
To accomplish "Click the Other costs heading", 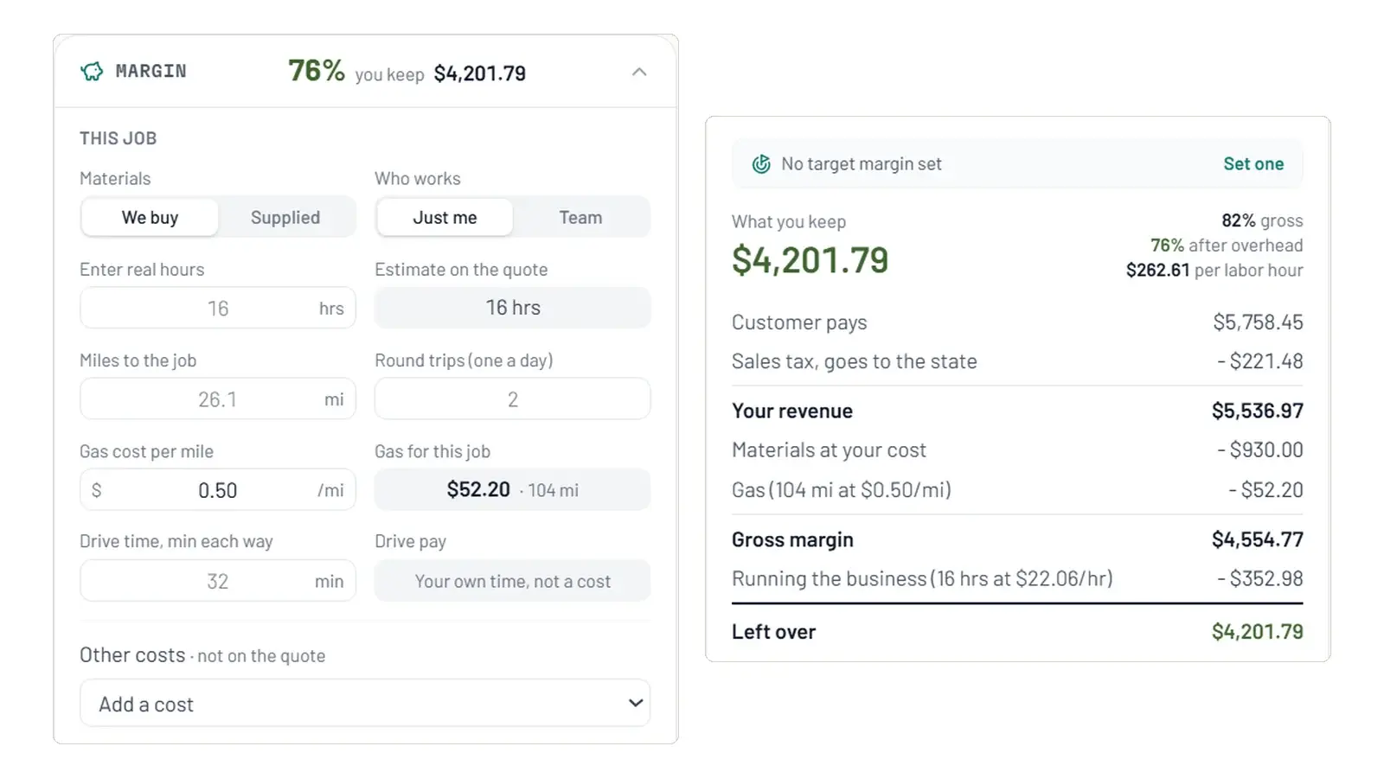I will click(132, 654).
